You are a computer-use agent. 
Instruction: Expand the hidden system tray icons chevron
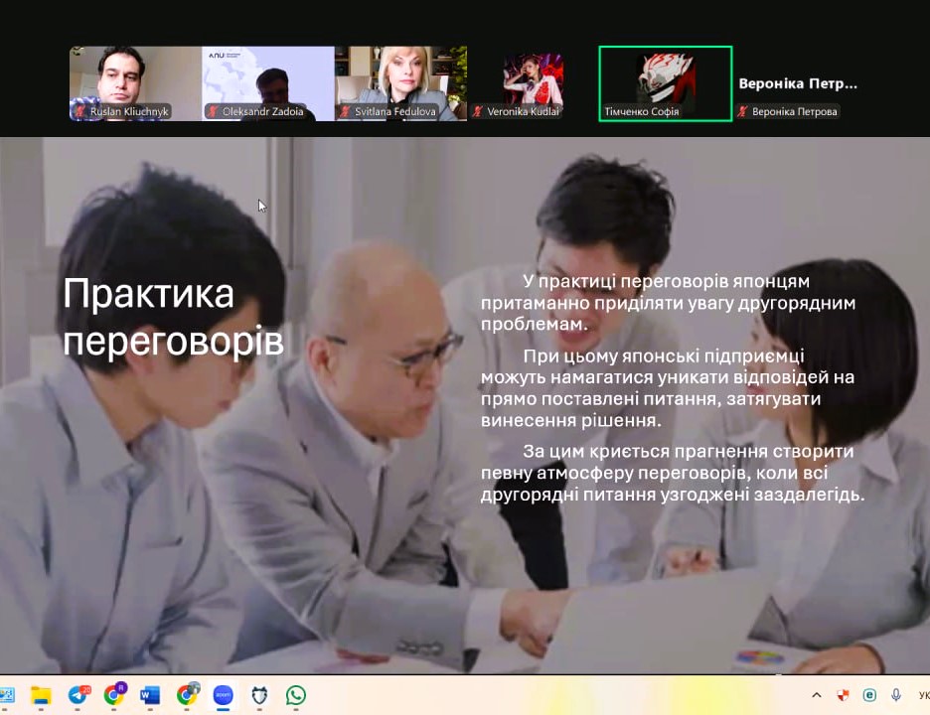(x=817, y=695)
